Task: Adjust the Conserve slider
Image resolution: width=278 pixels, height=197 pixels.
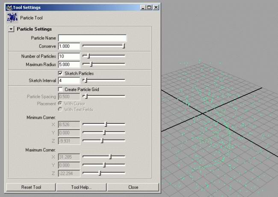Action: coord(123,46)
